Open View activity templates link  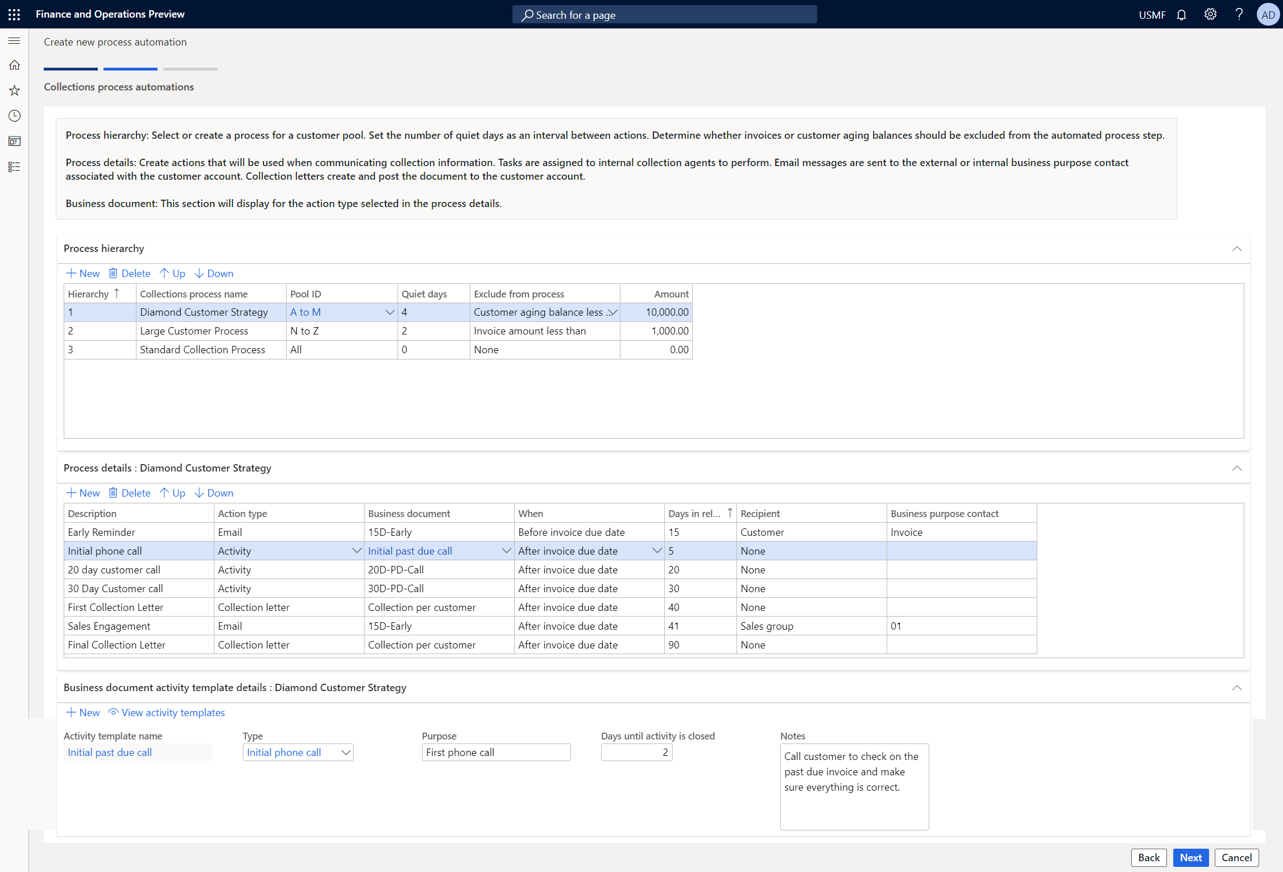(166, 712)
